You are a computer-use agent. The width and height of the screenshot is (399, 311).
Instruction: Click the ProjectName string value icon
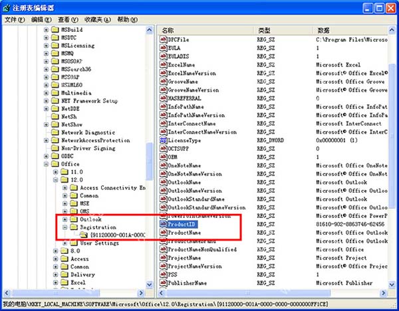pos(163,257)
